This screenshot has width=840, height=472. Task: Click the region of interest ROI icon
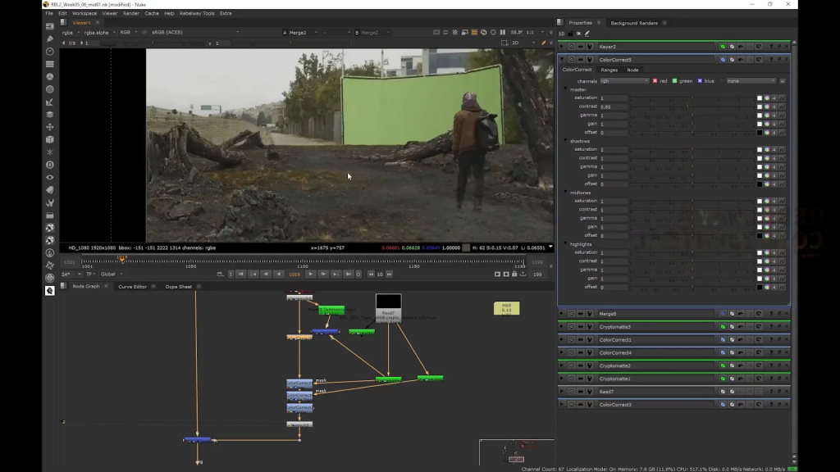click(504, 43)
